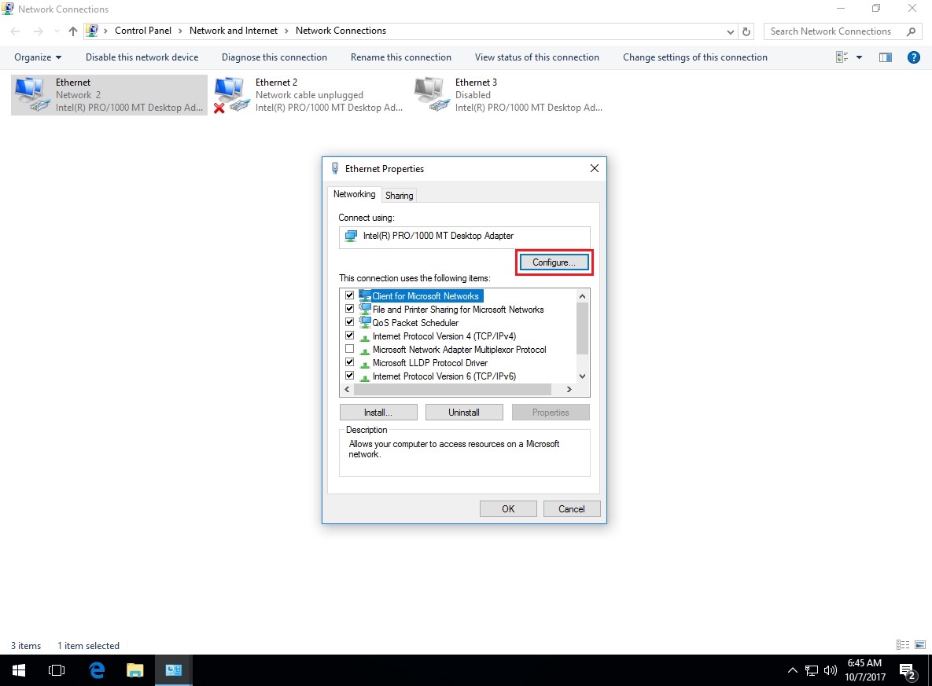This screenshot has width=932, height=686.
Task: Click Diagnose this connection
Action: coord(274,57)
